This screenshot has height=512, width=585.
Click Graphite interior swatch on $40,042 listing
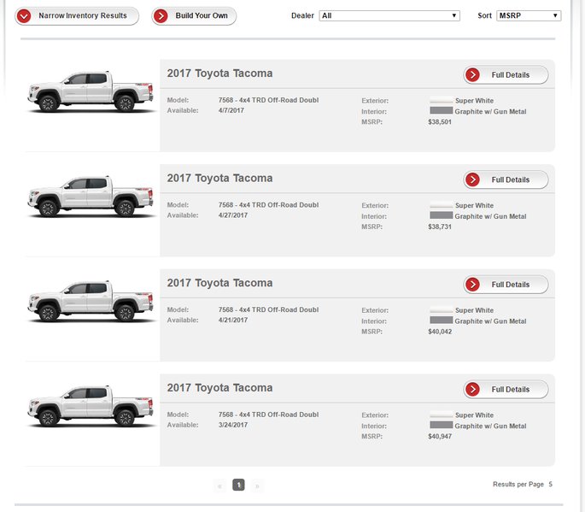(x=441, y=321)
